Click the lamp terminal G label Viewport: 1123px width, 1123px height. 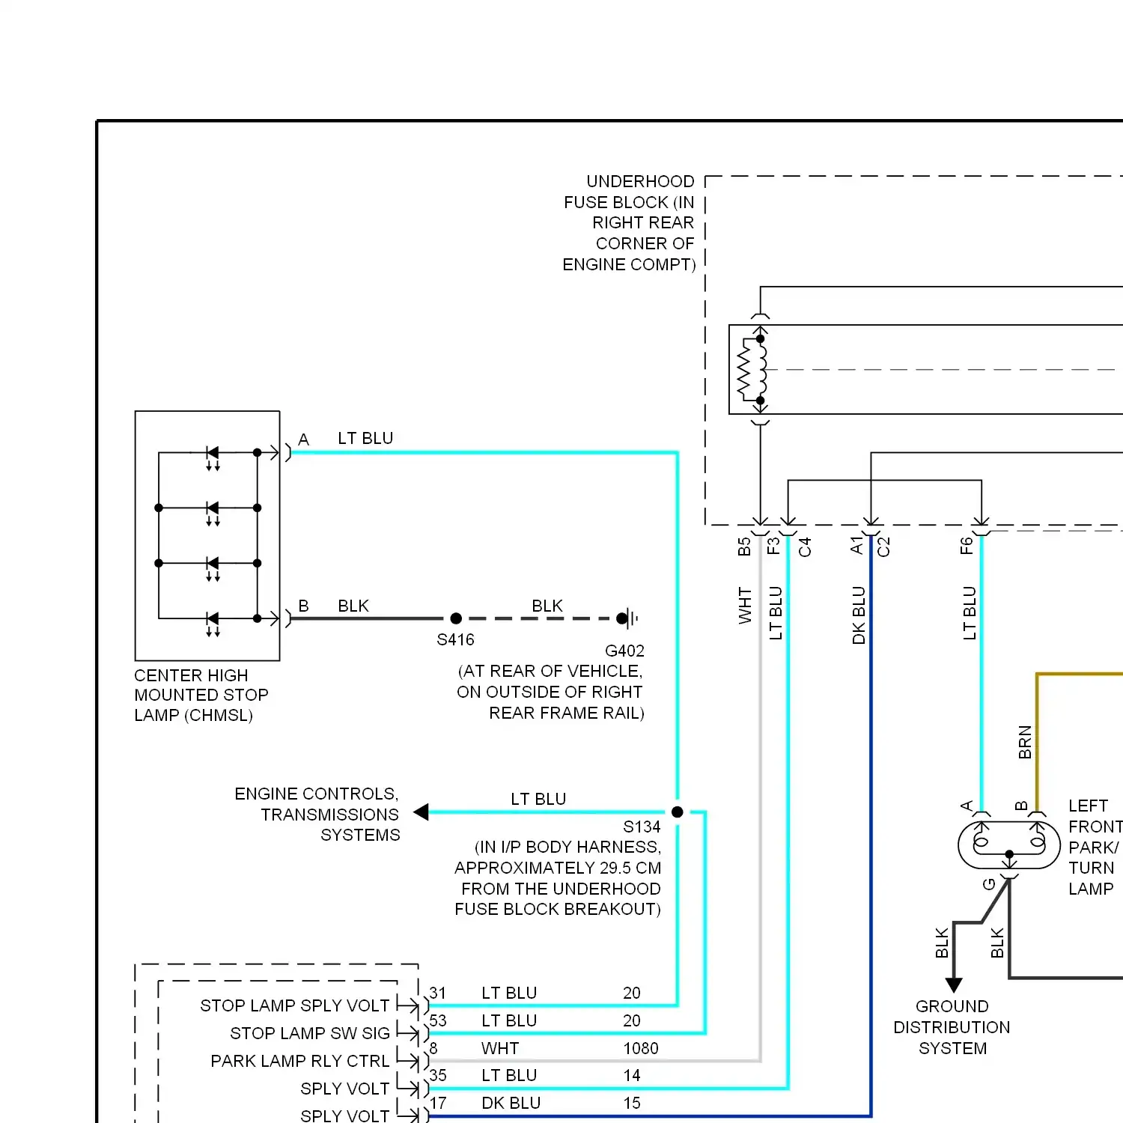click(x=989, y=884)
